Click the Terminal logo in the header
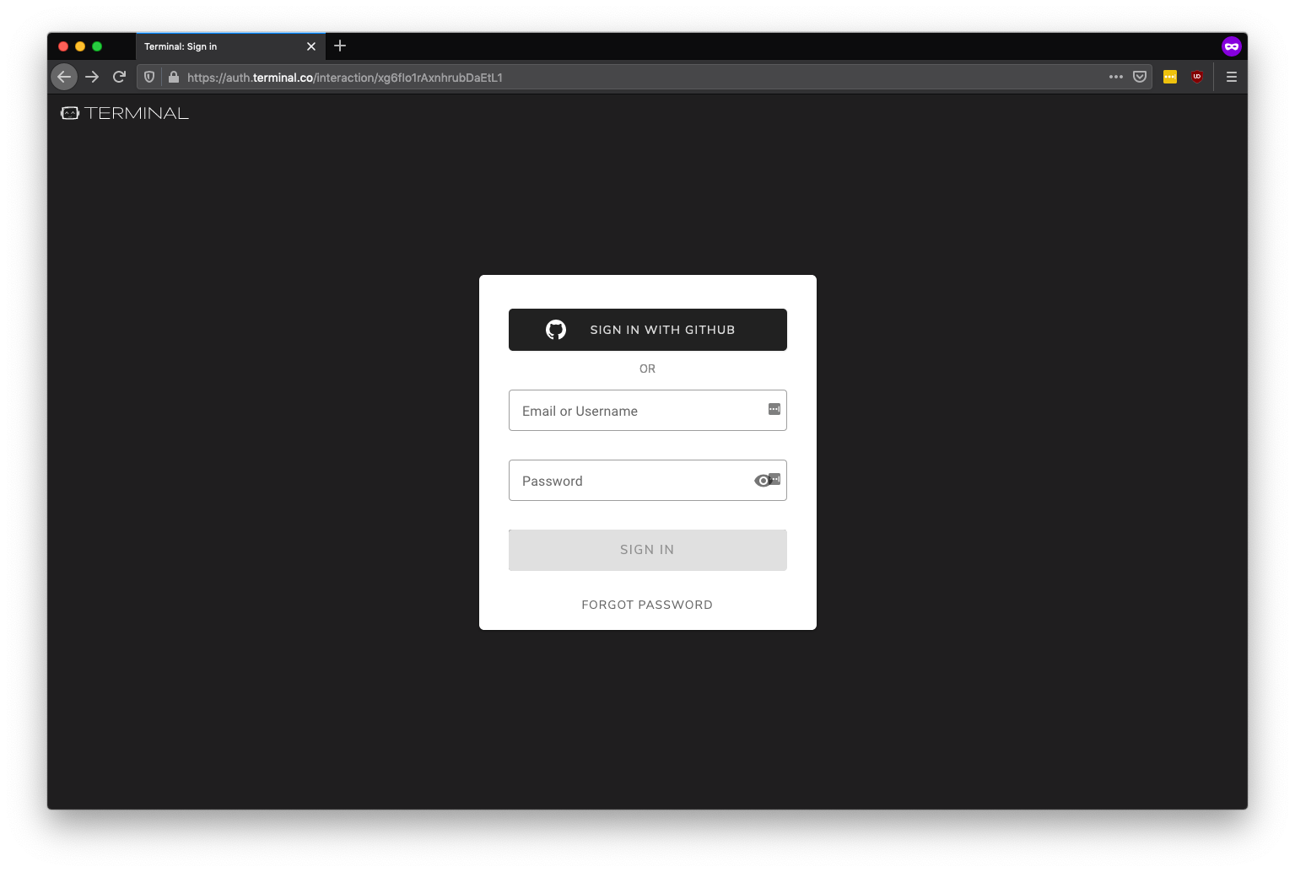1295x872 pixels. (124, 112)
